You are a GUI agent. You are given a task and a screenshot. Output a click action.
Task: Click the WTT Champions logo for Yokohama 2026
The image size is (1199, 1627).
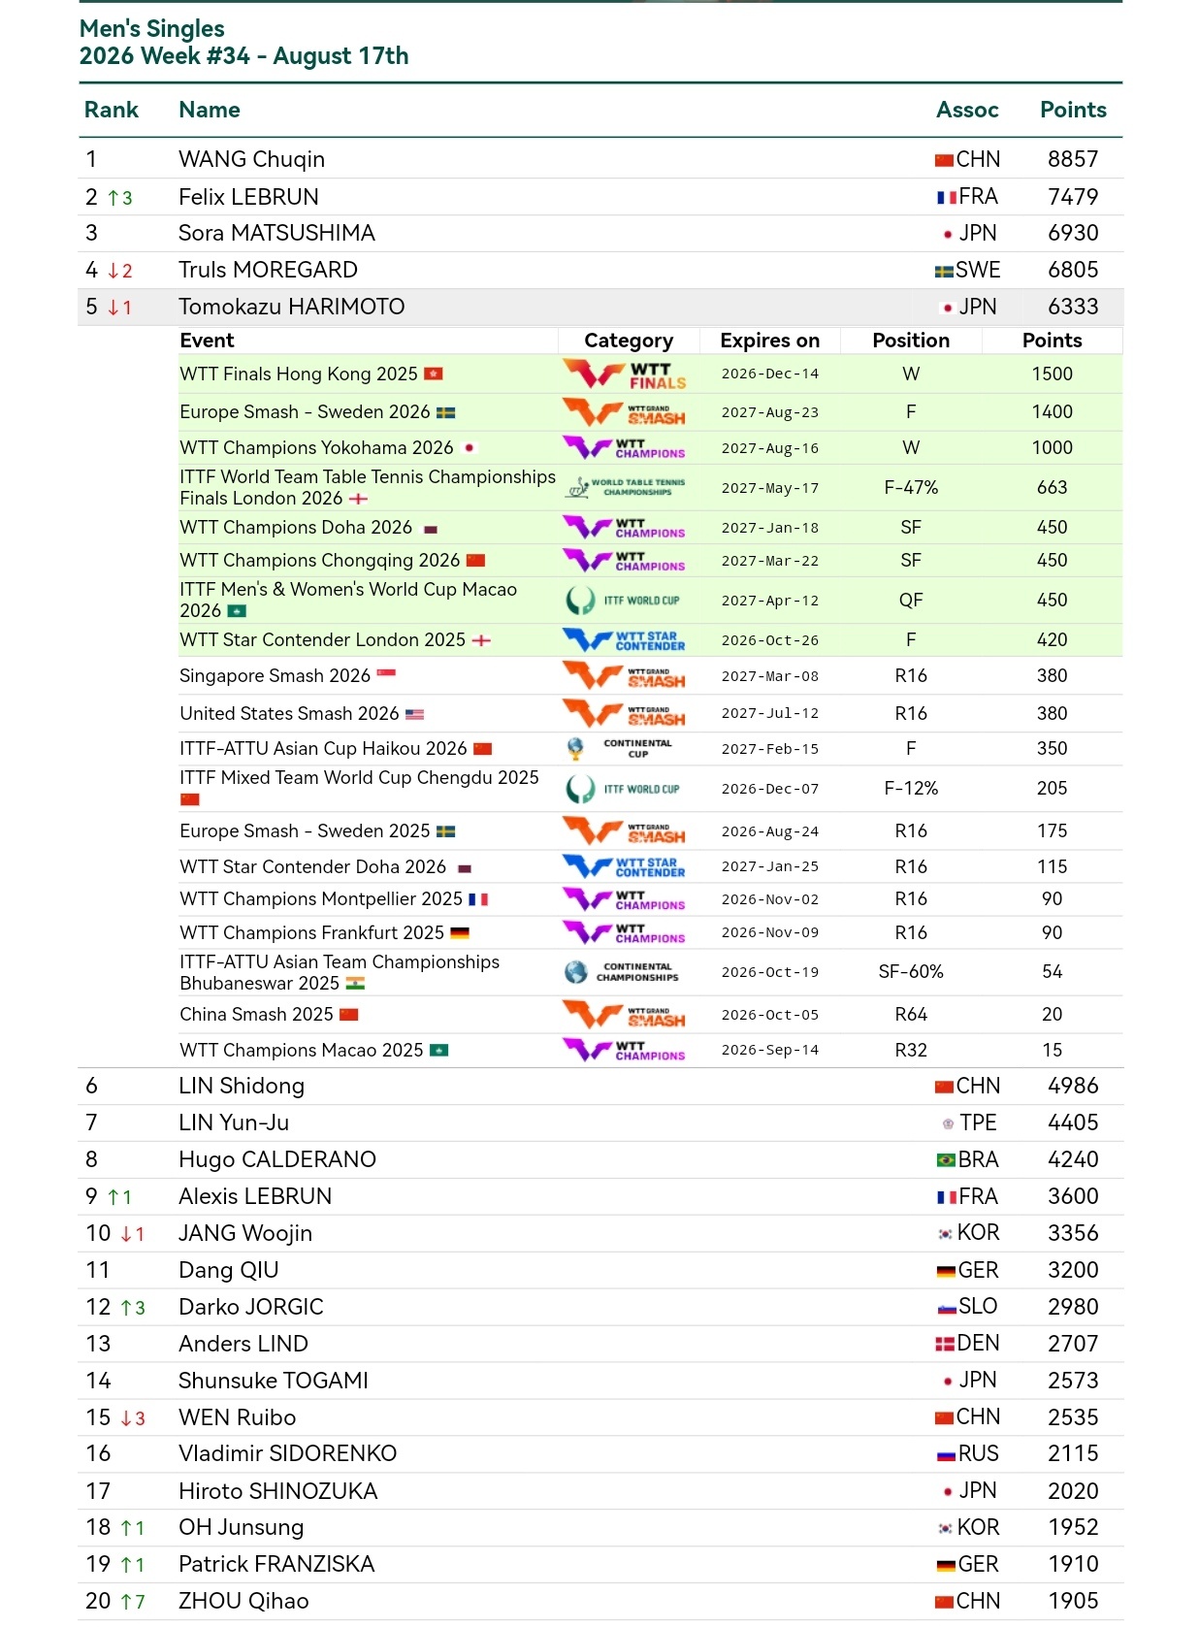point(625,448)
